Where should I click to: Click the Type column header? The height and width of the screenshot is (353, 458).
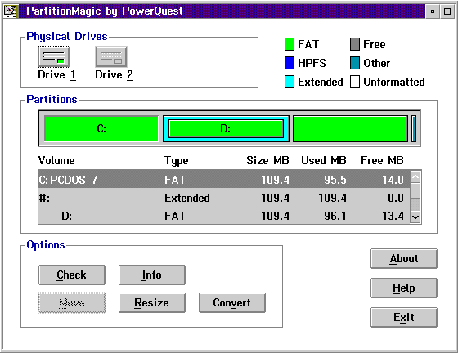pyautogui.click(x=177, y=161)
